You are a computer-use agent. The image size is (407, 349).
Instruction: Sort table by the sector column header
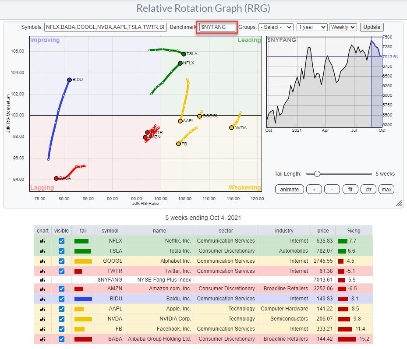click(226, 231)
